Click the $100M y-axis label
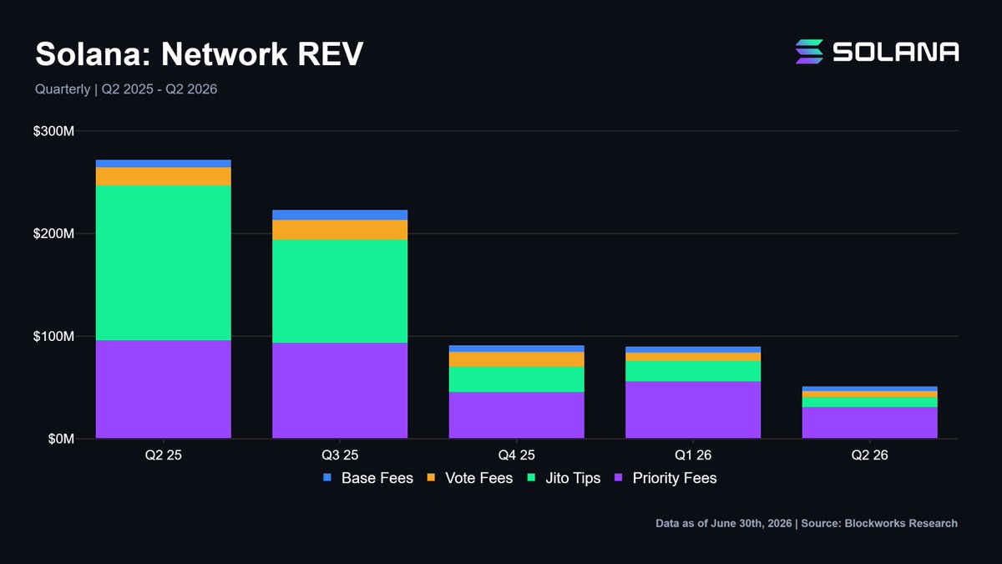1002x564 pixels. 54,336
